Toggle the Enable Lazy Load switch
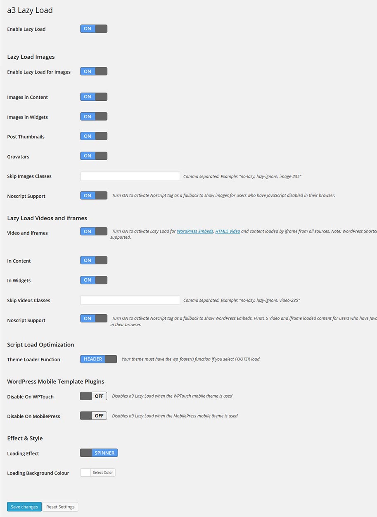Screen dimensions: 377x517 tap(94, 29)
